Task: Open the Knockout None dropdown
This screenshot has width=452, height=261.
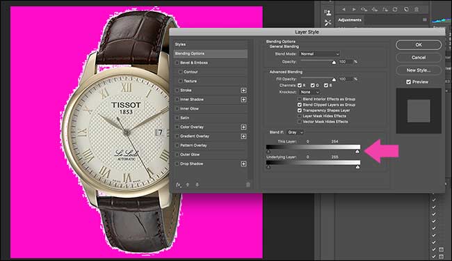Action: [x=309, y=92]
